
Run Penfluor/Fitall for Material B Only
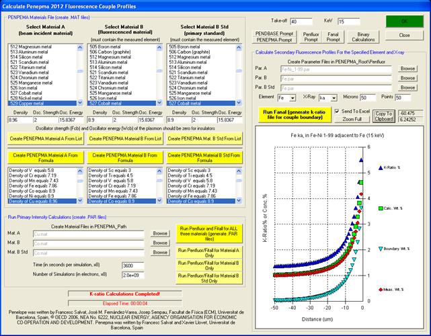pos(209,265)
